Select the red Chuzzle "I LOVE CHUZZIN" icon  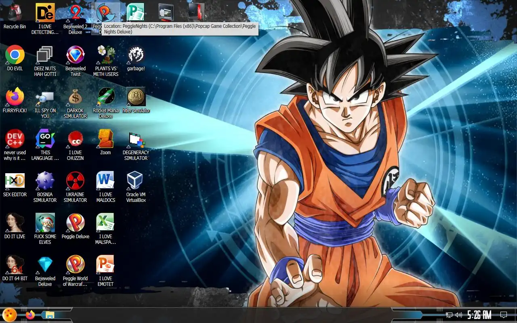tap(76, 145)
